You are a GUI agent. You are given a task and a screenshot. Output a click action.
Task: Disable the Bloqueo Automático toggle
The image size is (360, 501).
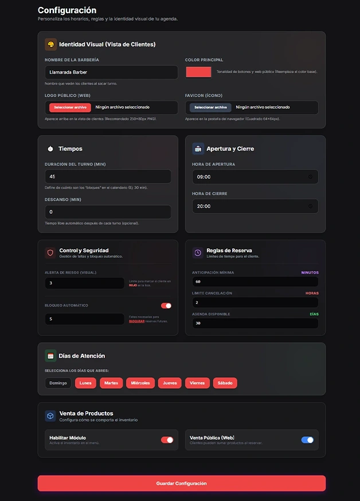pos(166,306)
